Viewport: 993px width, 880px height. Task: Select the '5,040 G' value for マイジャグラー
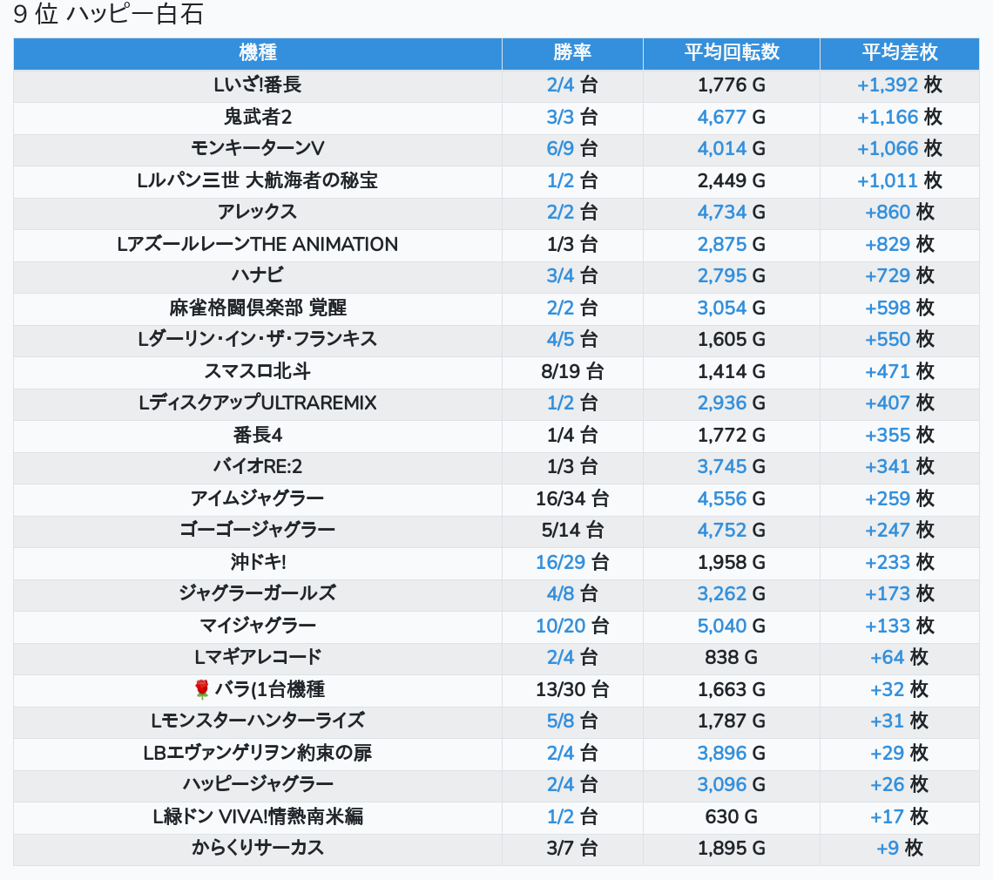pyautogui.click(x=732, y=626)
